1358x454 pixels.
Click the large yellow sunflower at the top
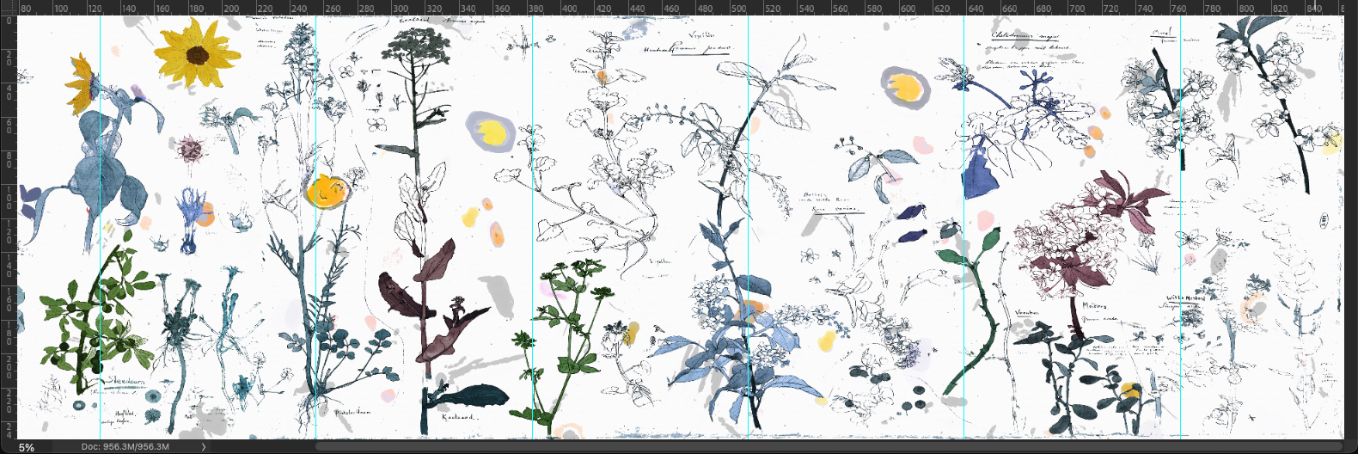(x=197, y=54)
